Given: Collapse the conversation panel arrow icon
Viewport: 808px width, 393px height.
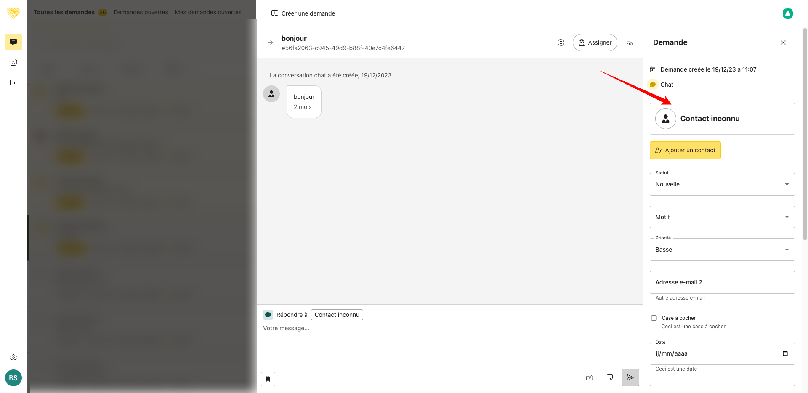Looking at the screenshot, I should point(270,42).
